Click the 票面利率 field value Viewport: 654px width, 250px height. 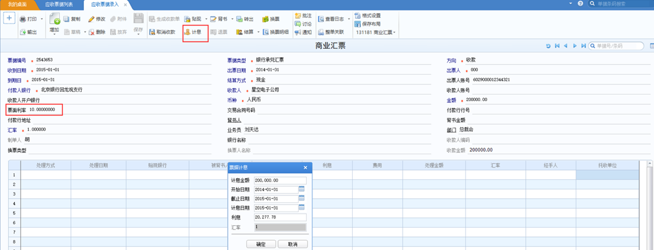pos(42,110)
